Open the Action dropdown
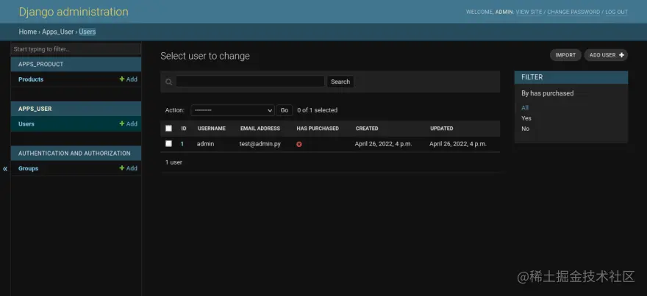This screenshot has width=647, height=296. pyautogui.click(x=232, y=110)
